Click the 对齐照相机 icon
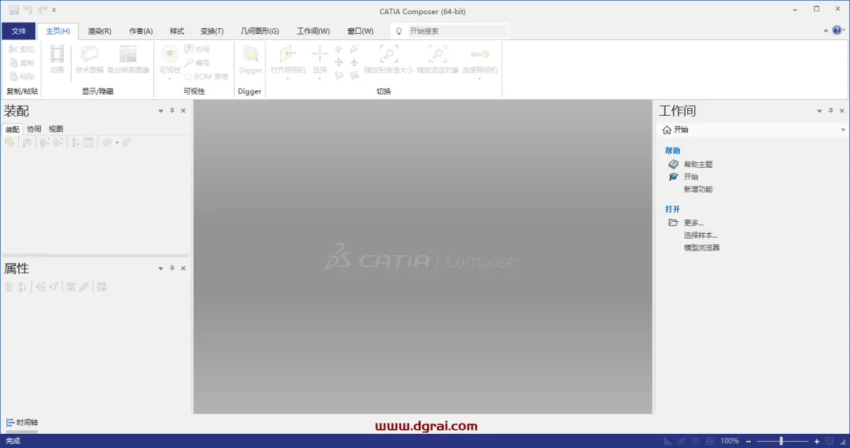 click(x=288, y=55)
